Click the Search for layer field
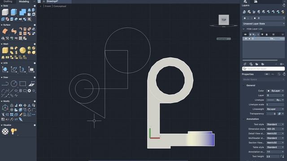287x161 pixels. click(264, 68)
